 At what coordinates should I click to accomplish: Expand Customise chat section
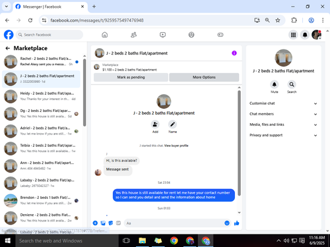pyautogui.click(x=283, y=103)
